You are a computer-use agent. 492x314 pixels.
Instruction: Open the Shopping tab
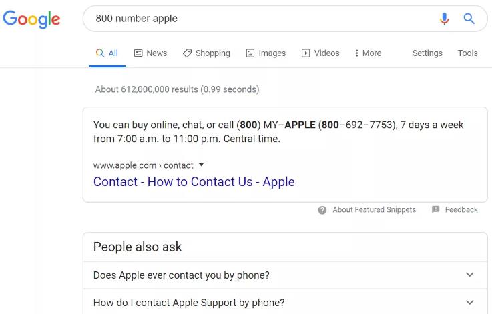206,53
